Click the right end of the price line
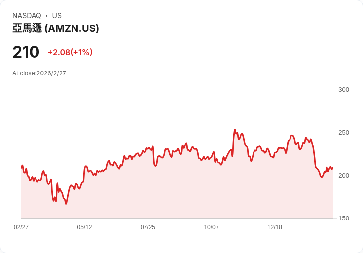 pos(333,168)
